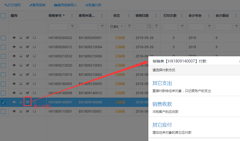This screenshot has height=141, width=240.
Task: Open the column menu dots for 核销单号
Action: tap(72, 16)
